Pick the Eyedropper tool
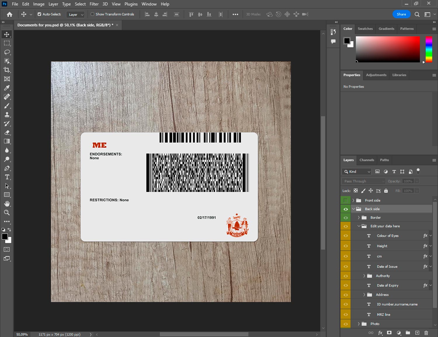The image size is (438, 337). (x=7, y=88)
